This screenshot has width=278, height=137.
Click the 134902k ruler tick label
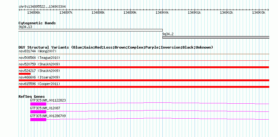pos(226,12)
